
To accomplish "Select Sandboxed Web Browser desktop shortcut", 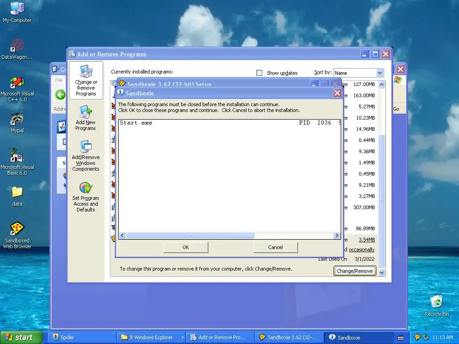I will [x=17, y=235].
